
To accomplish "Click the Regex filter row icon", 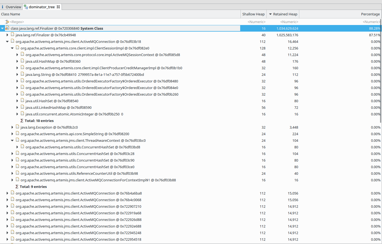I will [x=7, y=22].
